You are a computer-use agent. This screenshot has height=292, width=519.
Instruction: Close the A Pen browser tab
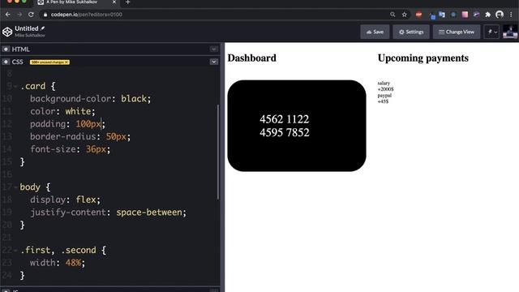tap(114, 2)
